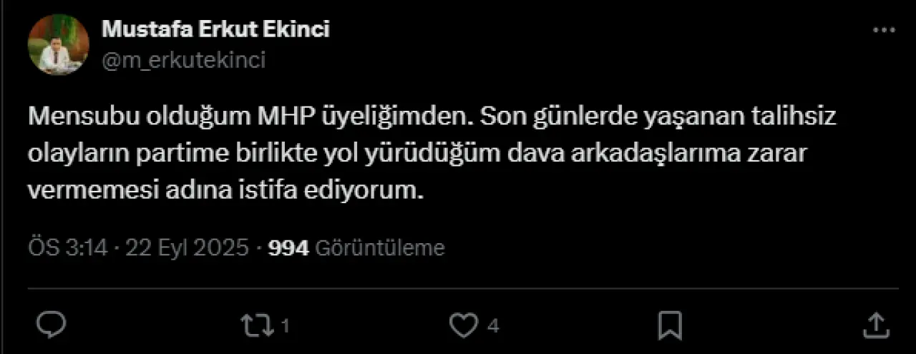Click the 994 view count number
Image resolution: width=916 pixels, height=354 pixels.
click(288, 248)
